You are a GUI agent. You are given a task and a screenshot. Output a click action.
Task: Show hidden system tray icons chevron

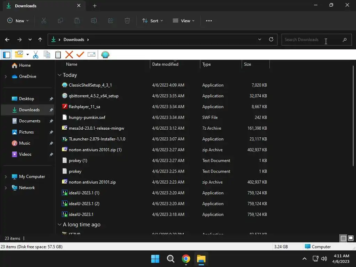tap(305, 259)
